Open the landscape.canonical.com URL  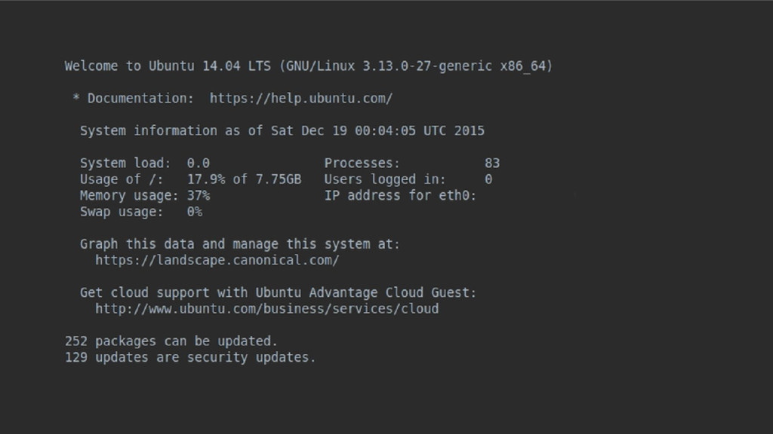pos(217,260)
